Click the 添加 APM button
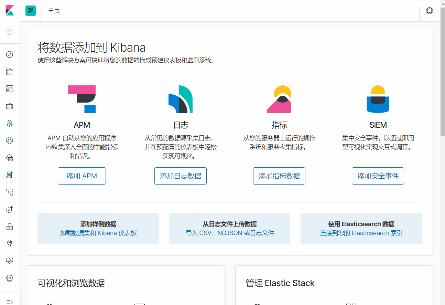Image resolution: width=445 pixels, height=305 pixels. point(82,176)
